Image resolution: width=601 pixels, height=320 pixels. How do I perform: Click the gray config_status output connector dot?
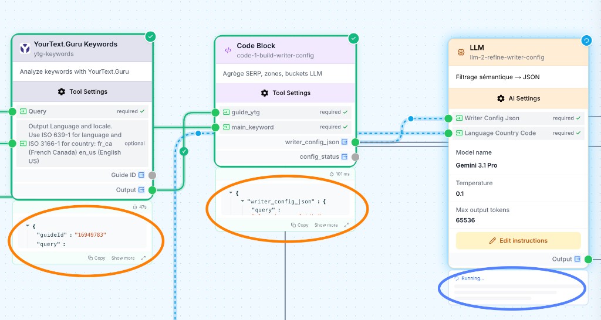[355, 157]
